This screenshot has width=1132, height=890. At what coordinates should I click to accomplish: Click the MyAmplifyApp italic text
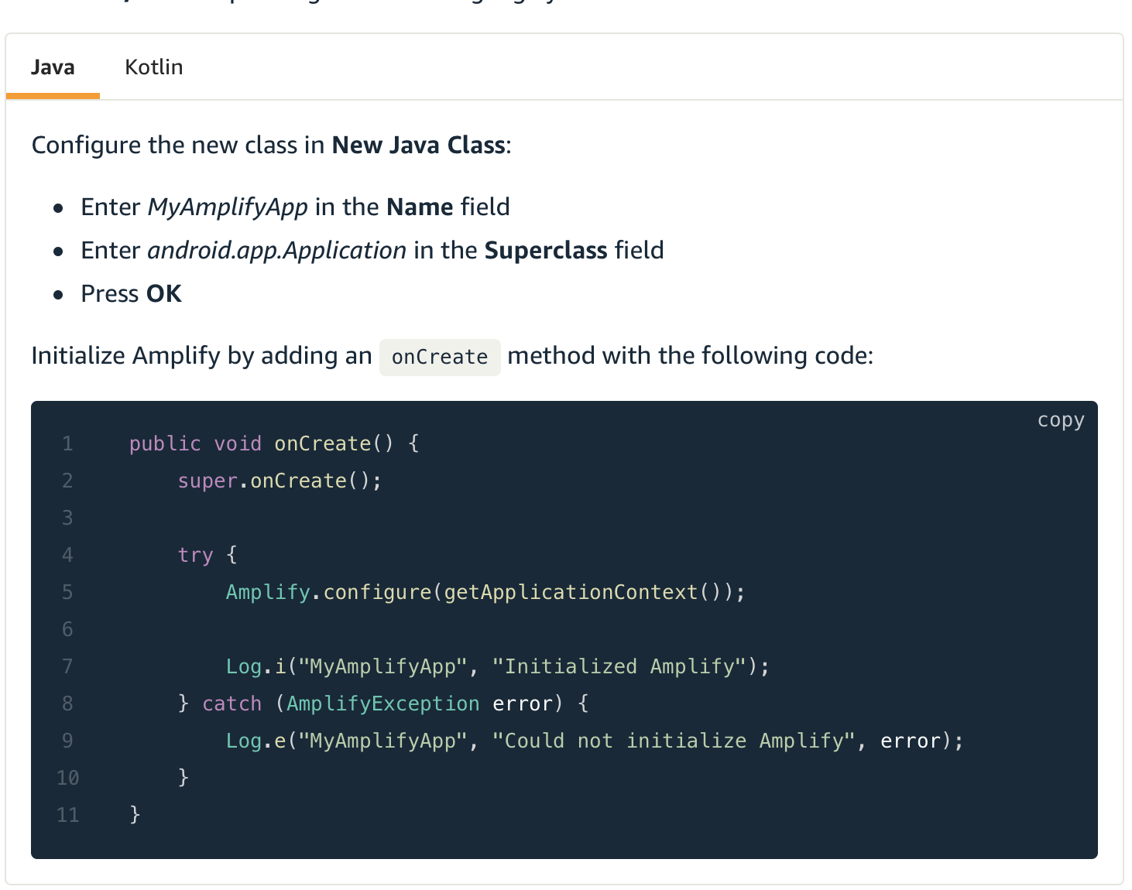[228, 207]
